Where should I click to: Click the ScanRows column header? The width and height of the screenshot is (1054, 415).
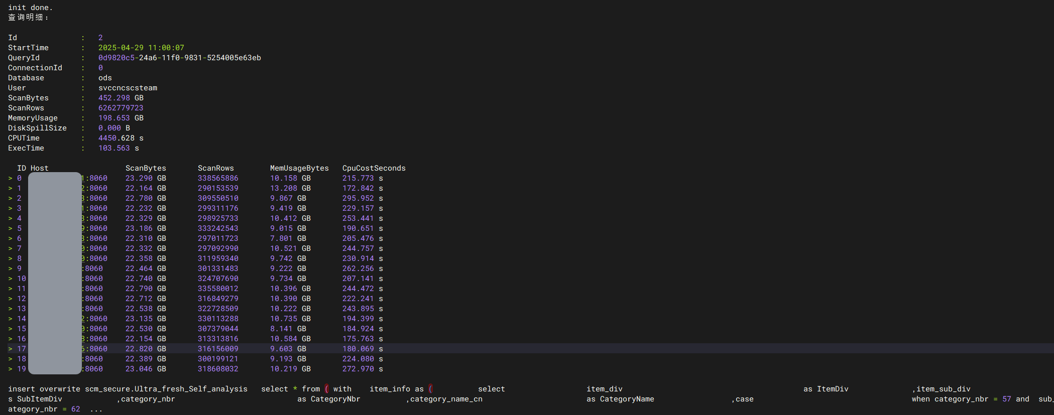pos(216,168)
